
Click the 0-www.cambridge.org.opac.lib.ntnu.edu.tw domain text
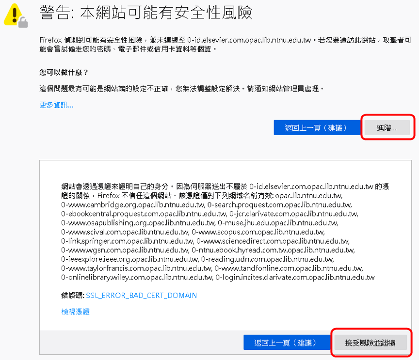pos(133,205)
